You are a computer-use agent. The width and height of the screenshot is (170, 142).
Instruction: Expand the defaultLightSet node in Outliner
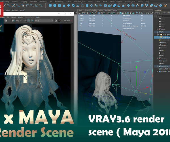157,66
